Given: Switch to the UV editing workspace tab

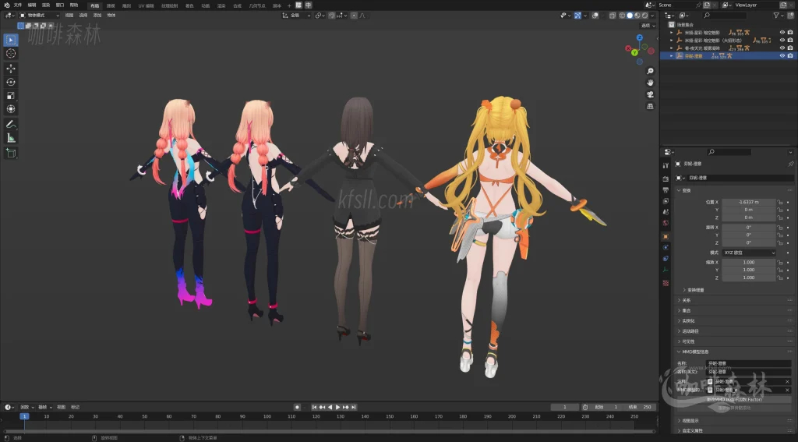Looking at the screenshot, I should coord(146,5).
